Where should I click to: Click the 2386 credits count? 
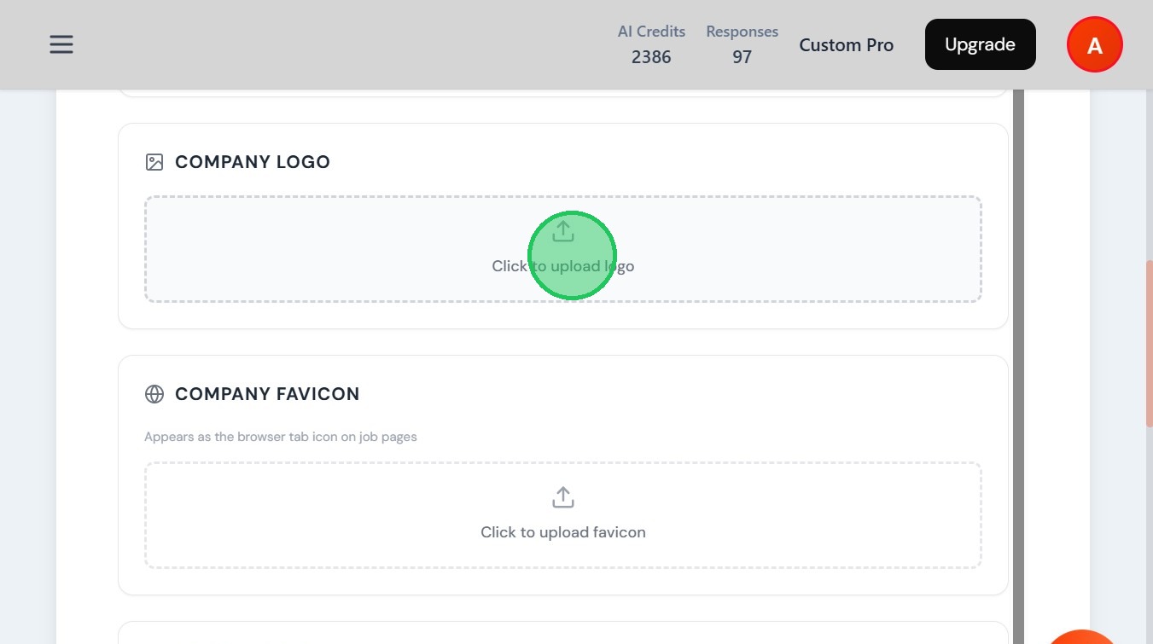click(651, 57)
